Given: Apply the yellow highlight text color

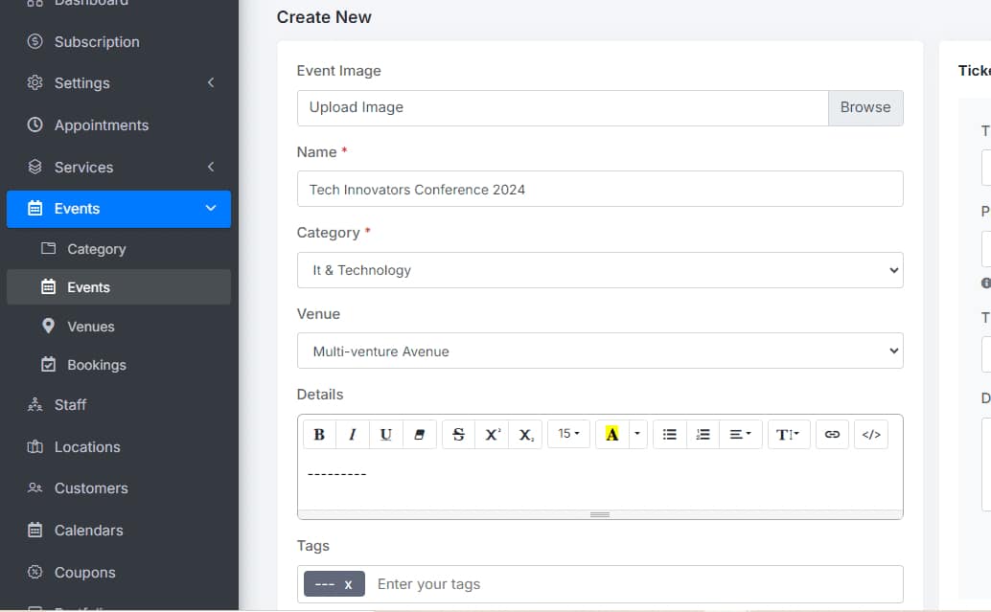Looking at the screenshot, I should click(x=611, y=434).
